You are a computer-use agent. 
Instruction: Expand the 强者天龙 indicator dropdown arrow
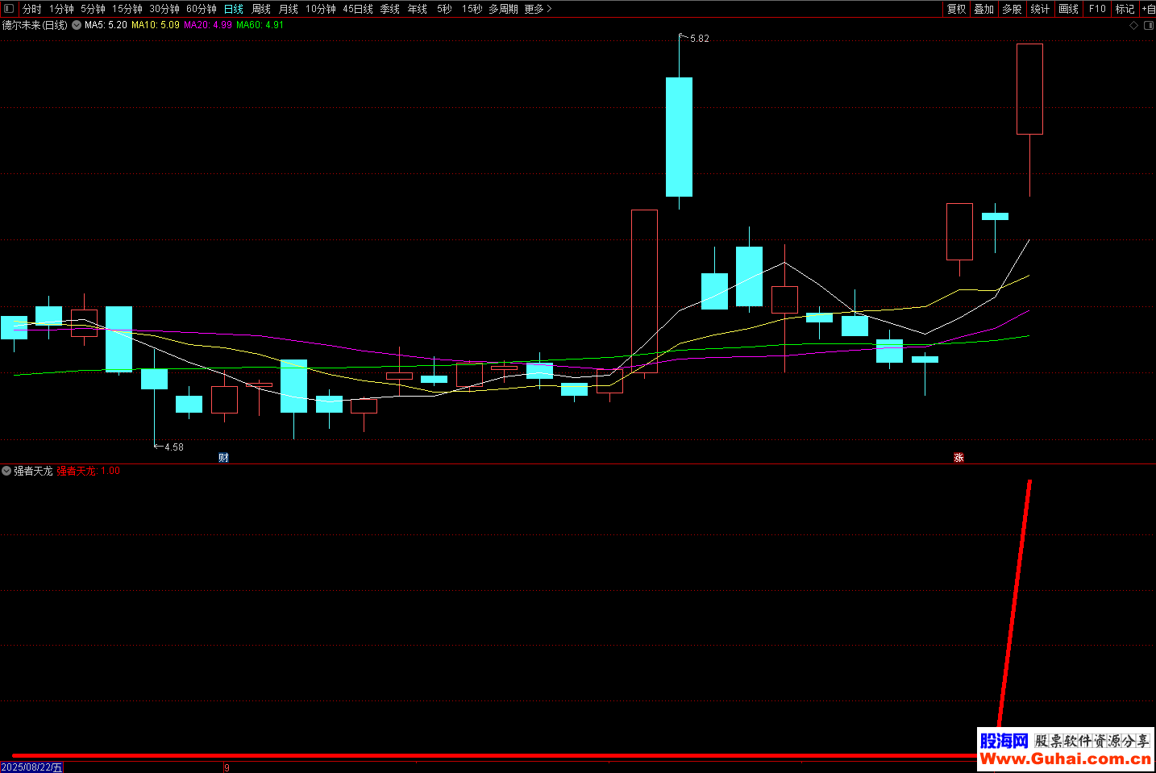[x=6, y=471]
